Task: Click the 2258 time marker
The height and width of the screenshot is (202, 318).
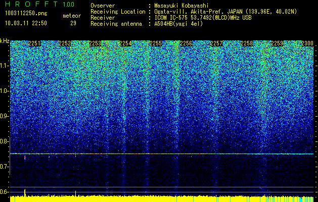Action: 247,43
